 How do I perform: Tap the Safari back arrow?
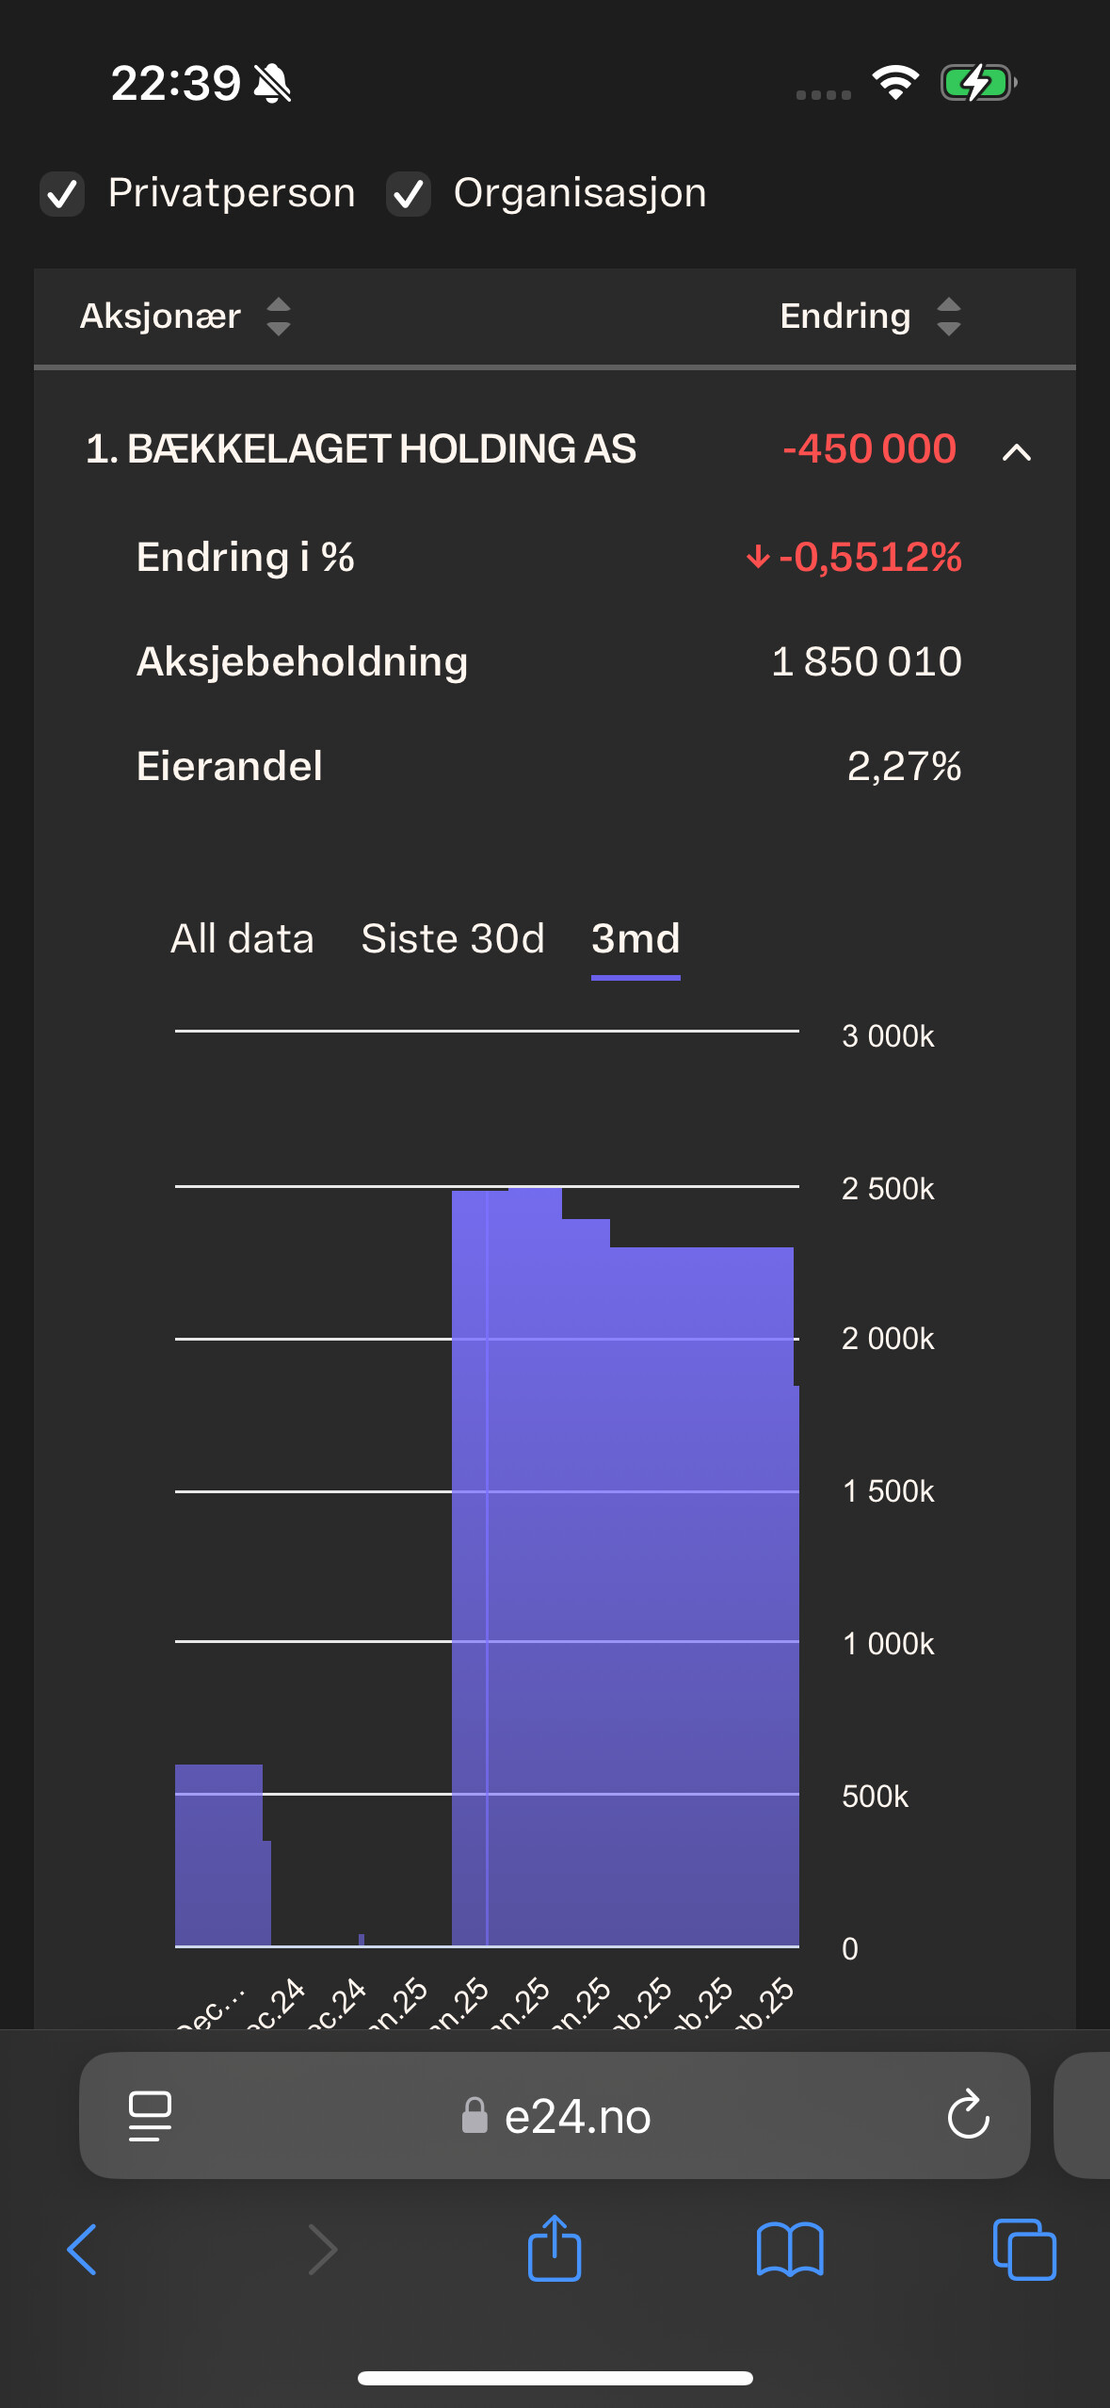coord(83,2249)
